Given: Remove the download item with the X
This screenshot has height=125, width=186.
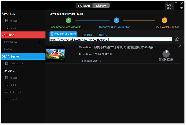Looking at the screenshot, I should point(180,46).
